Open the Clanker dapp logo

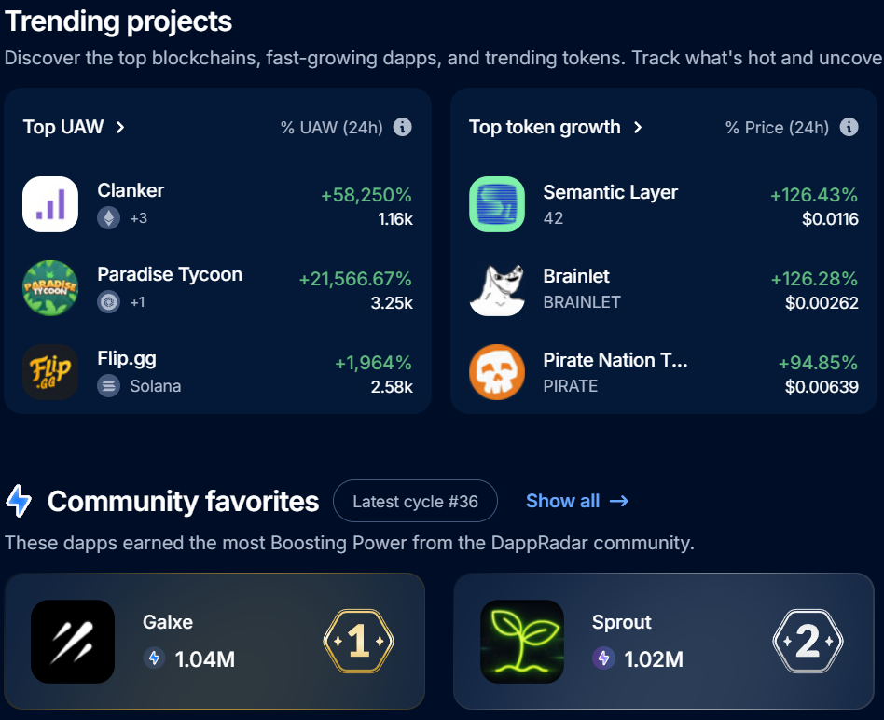click(x=50, y=204)
